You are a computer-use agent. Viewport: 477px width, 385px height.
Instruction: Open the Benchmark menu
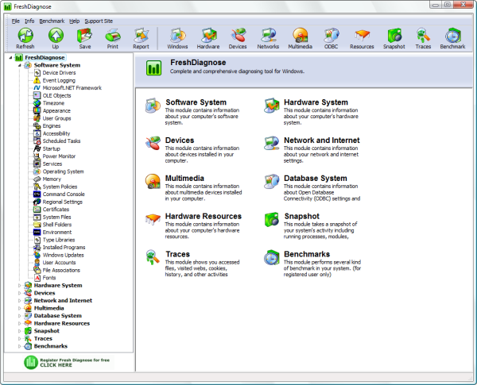pos(52,21)
